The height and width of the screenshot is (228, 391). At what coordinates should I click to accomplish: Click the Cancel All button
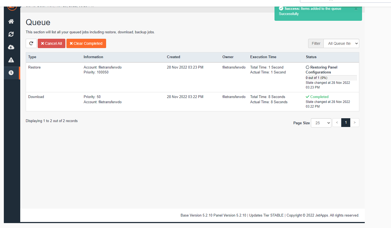point(51,43)
